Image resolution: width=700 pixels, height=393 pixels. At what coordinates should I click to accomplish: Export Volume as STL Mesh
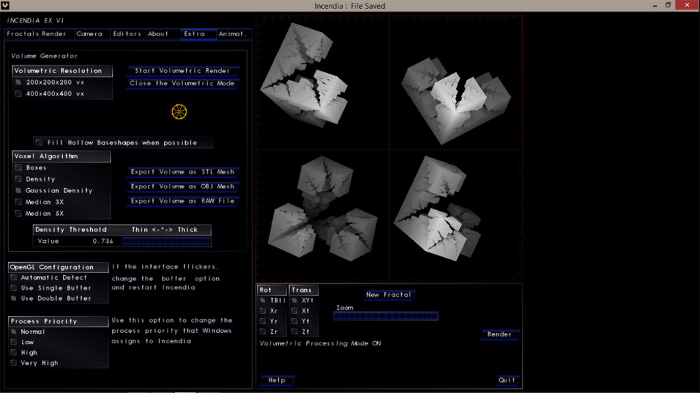tap(183, 172)
